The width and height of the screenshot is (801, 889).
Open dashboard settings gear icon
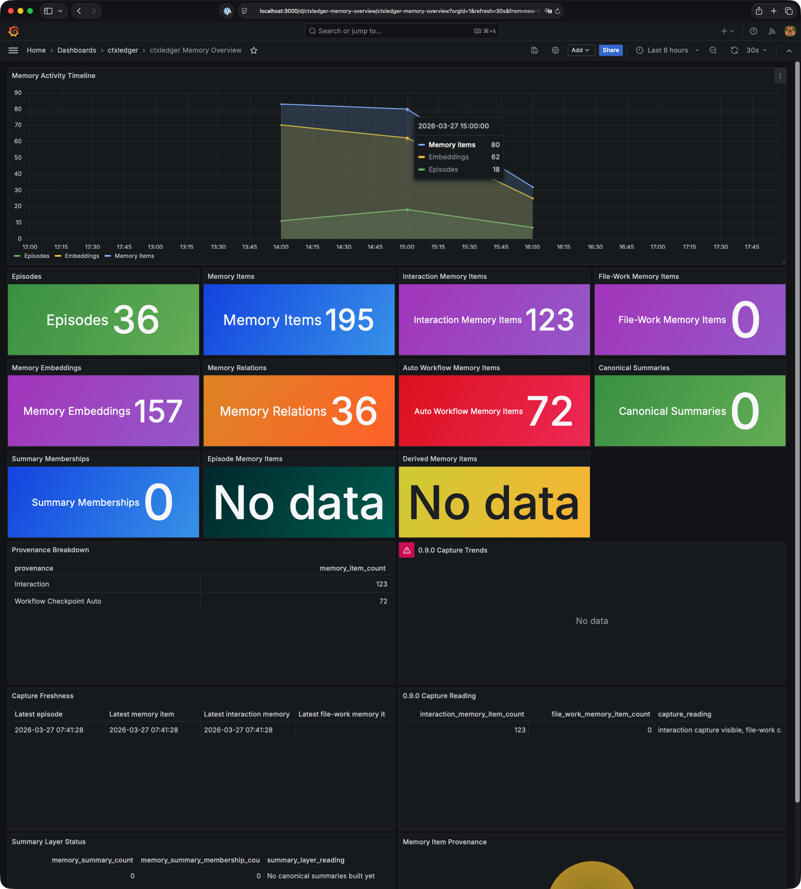tap(555, 50)
